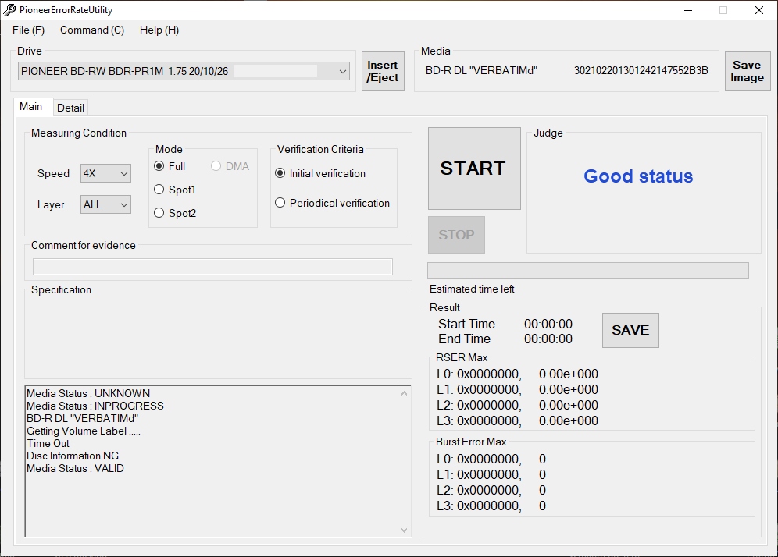Click the PioneerErrorRateUtility wrench title icon

[10, 10]
